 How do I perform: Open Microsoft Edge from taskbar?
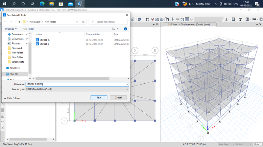42,4
